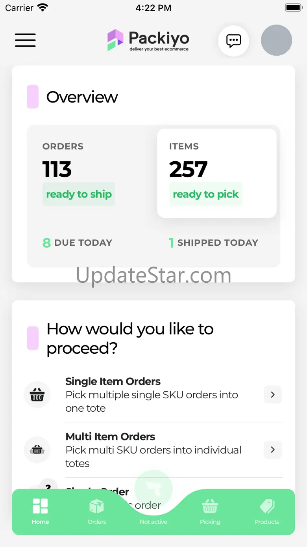Tap the Single Item Orders title
This screenshot has height=547, width=307.
pos(113,381)
